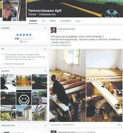
Task: Expand the Om section chevron
Action: coord(45,49)
